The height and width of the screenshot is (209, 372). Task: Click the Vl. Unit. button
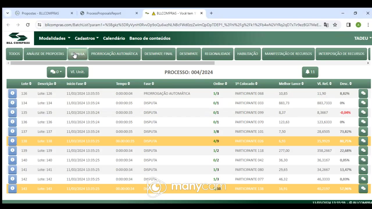[x=78, y=72]
